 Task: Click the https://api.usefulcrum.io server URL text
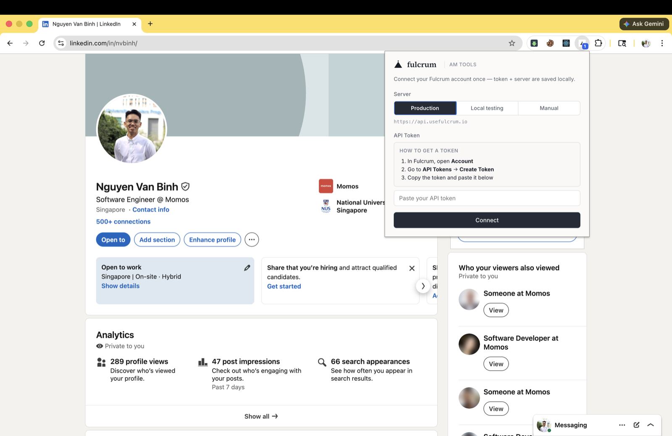point(430,122)
